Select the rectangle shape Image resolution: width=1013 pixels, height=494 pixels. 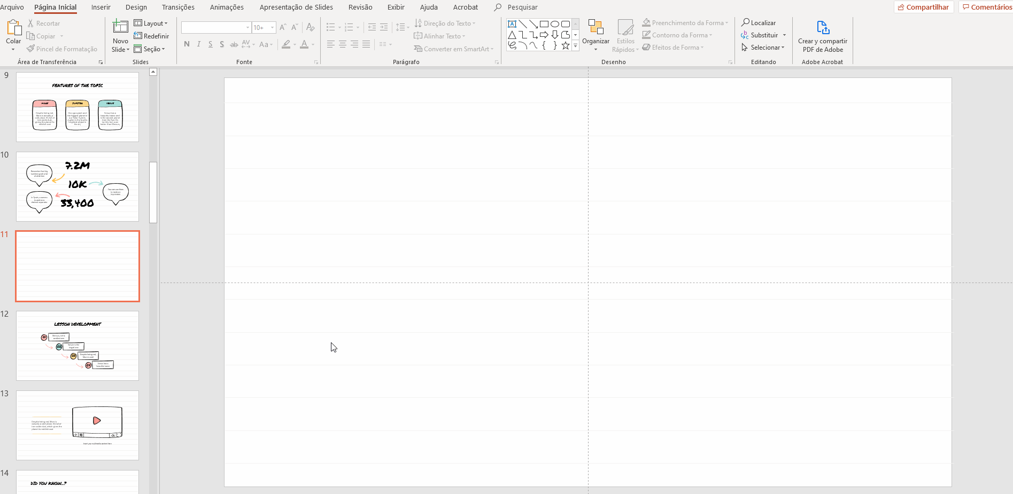(544, 24)
